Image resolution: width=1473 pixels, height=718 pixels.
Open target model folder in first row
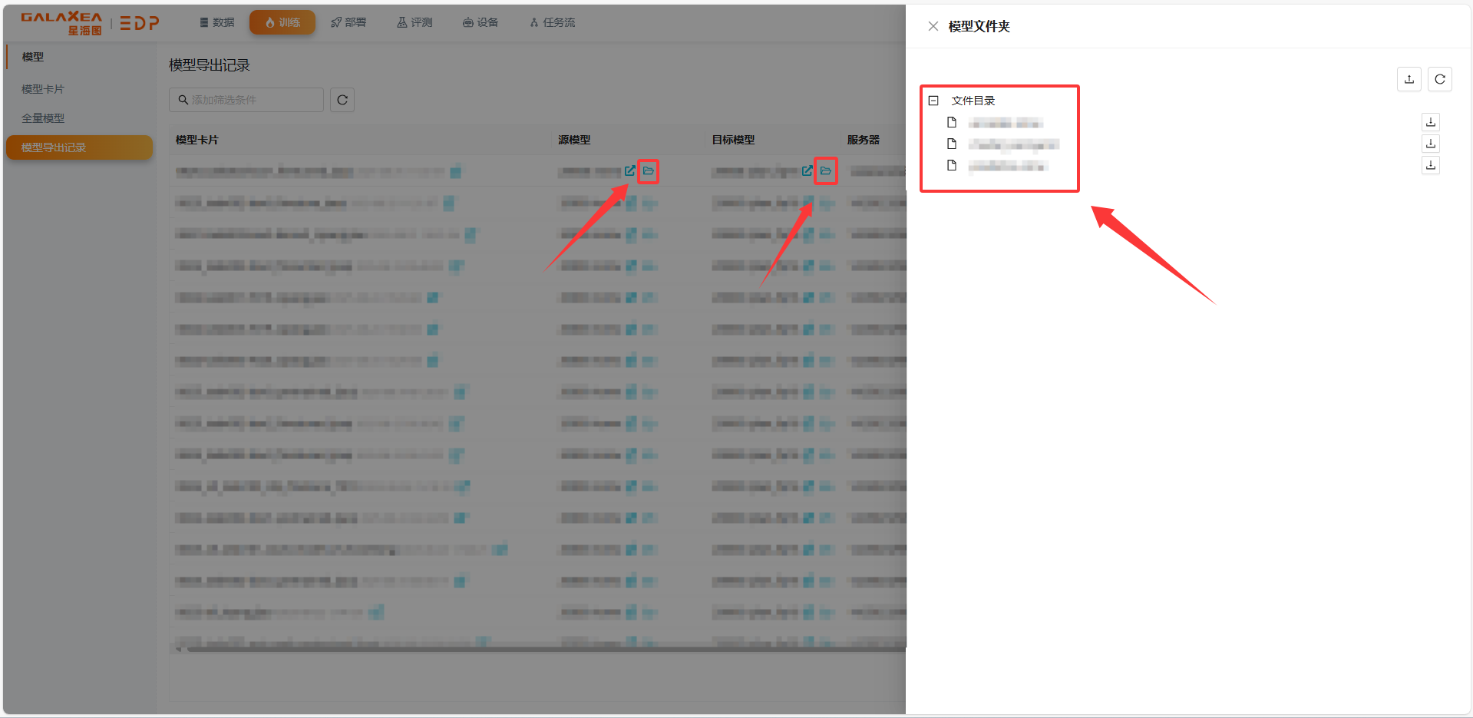(825, 170)
